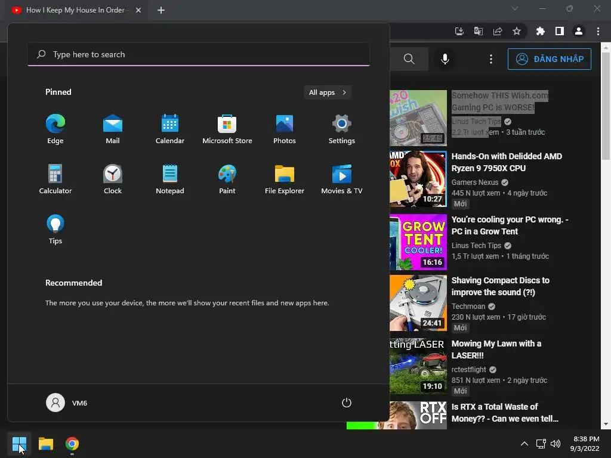
Task: Close the YouTube browser tab
Action: pyautogui.click(x=138, y=10)
